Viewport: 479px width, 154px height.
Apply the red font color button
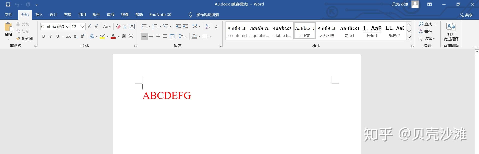[113, 36]
